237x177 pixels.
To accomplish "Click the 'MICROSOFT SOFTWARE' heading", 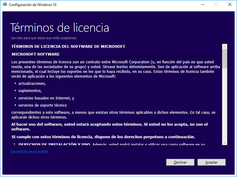I will (x=36, y=54).
